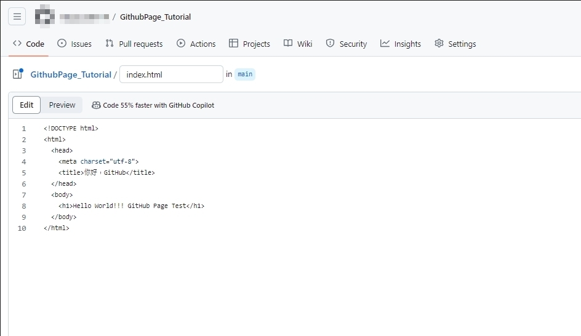The width and height of the screenshot is (581, 336).
Task: Open the Security tab
Action: tap(347, 44)
